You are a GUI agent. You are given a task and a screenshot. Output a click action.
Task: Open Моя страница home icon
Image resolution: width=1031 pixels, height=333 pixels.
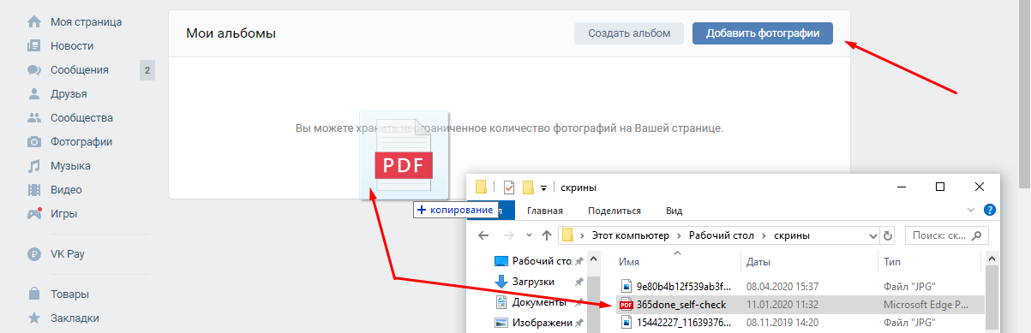pos(34,21)
